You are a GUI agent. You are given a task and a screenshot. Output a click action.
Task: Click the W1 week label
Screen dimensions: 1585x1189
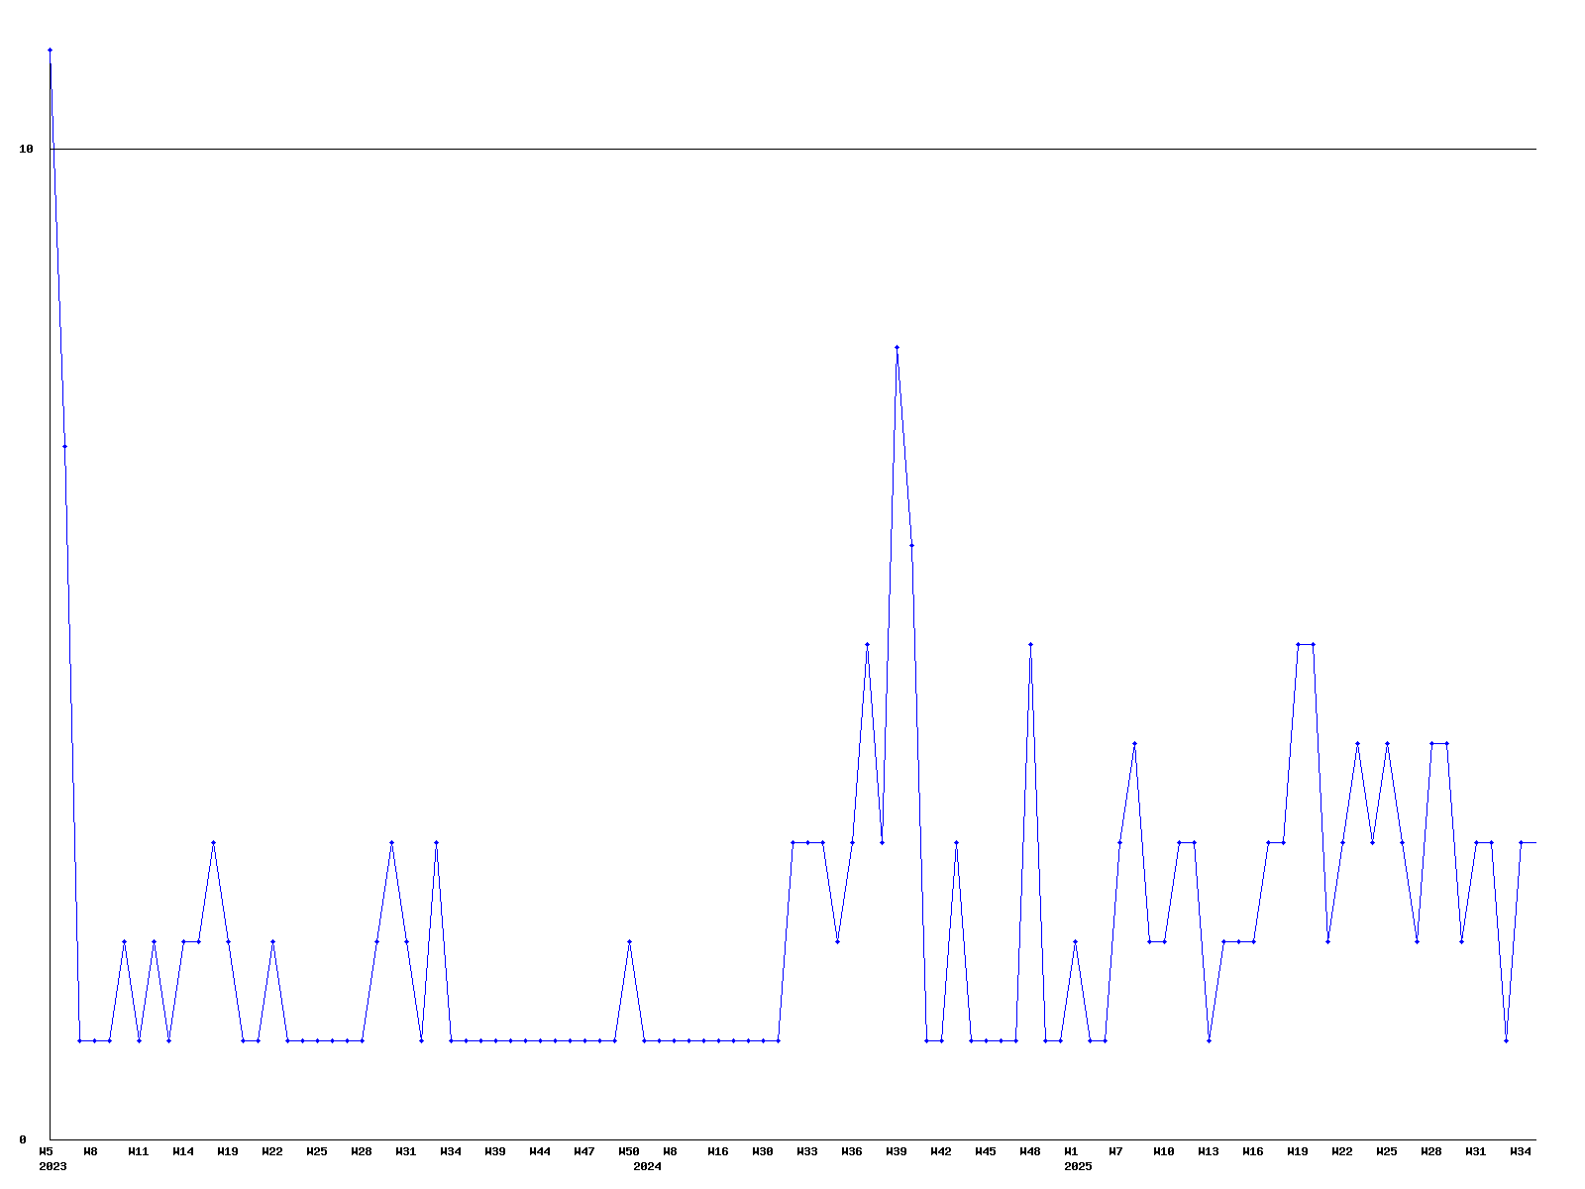point(1071,1151)
